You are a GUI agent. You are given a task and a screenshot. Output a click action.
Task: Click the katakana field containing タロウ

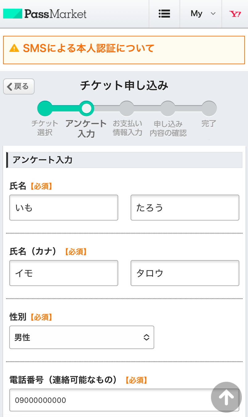[x=185, y=273]
